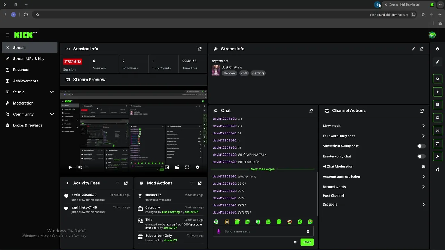Viewport: 445px width, 250px height.
Task: Select Stream in the left navigation
Action: [30, 48]
